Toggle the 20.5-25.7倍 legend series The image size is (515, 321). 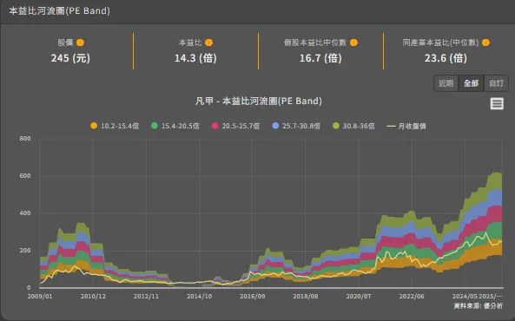(x=235, y=126)
